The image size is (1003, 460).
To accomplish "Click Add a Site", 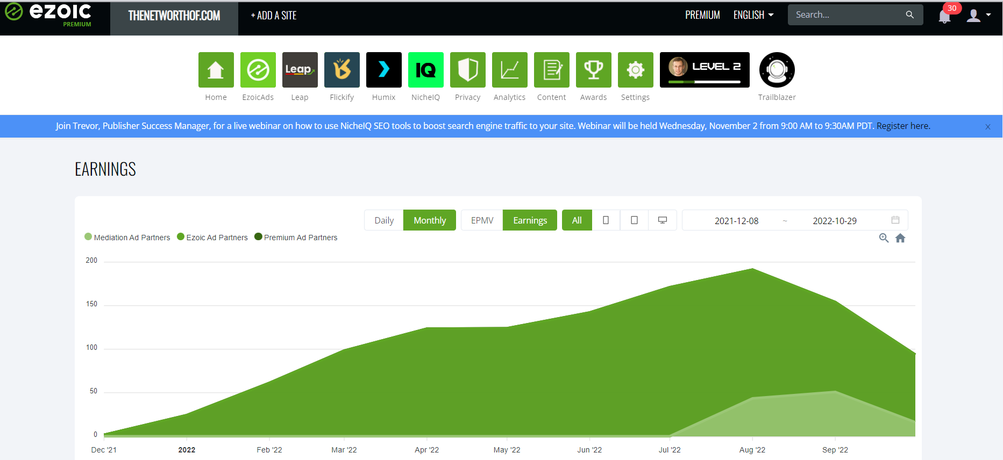I will click(x=274, y=16).
